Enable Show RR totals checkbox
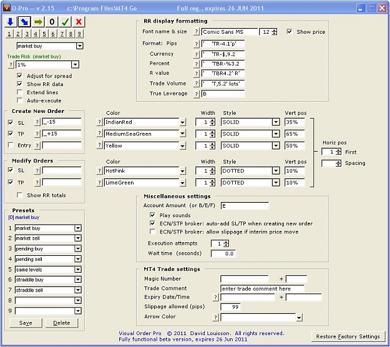 tap(19, 195)
